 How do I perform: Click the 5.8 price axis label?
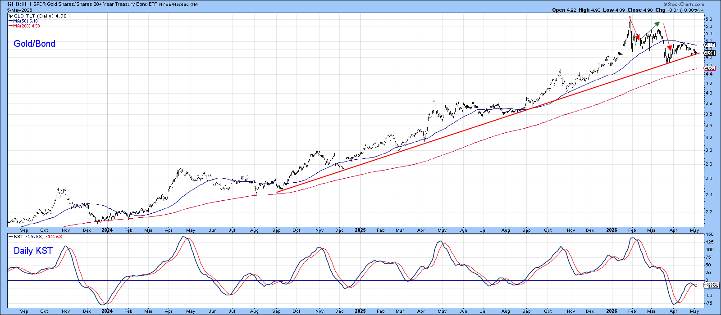click(x=708, y=19)
